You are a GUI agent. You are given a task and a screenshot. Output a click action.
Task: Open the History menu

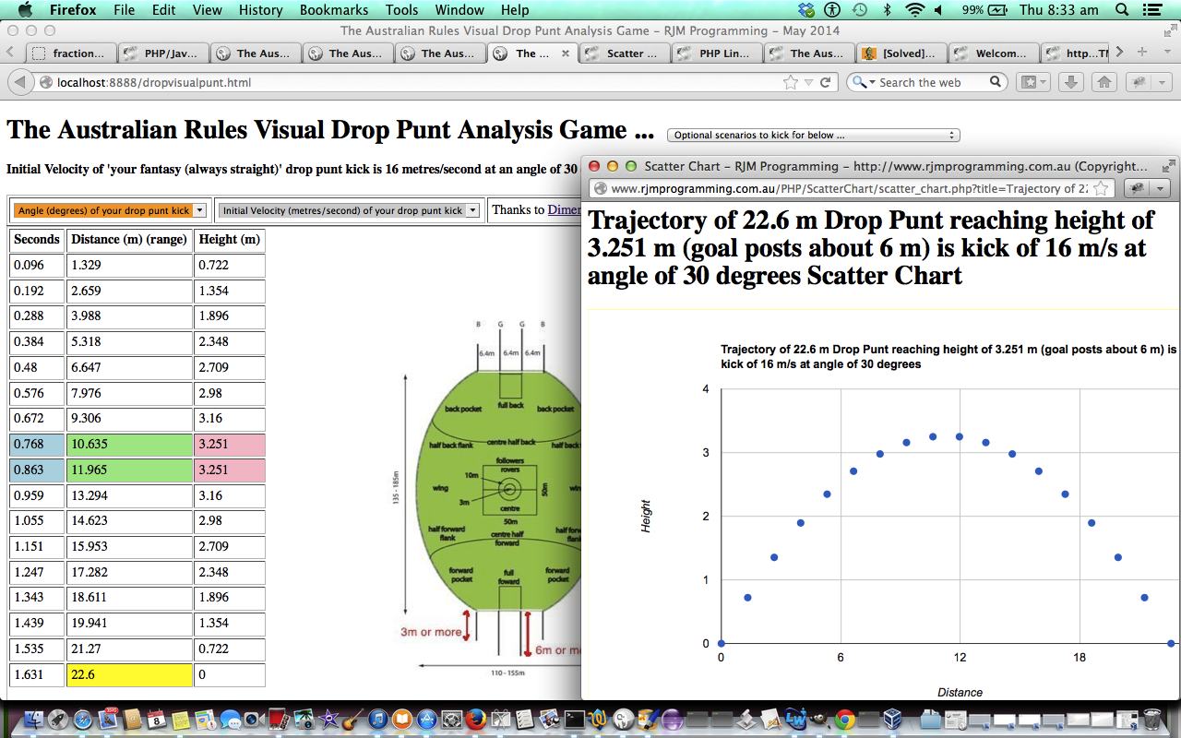[260, 10]
